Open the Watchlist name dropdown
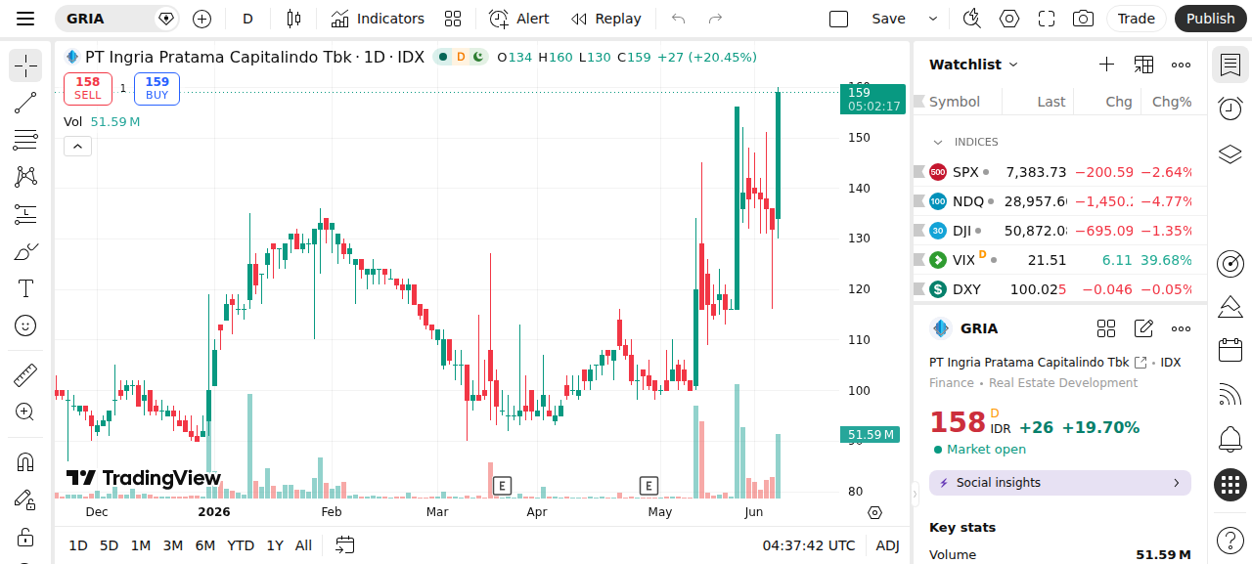The width and height of the screenshot is (1252, 564). click(x=974, y=65)
